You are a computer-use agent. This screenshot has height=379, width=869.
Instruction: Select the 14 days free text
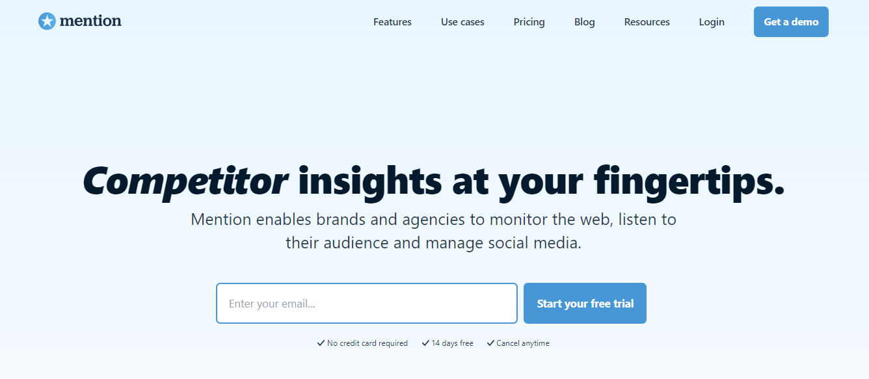point(452,343)
